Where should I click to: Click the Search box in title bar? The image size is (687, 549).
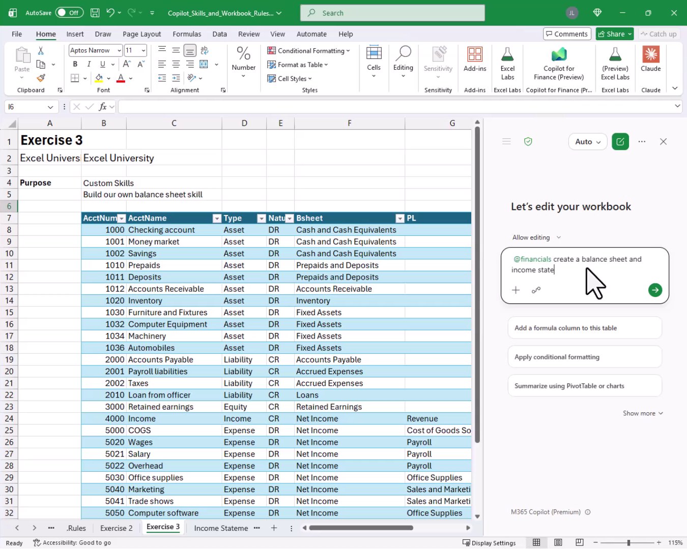click(x=392, y=13)
